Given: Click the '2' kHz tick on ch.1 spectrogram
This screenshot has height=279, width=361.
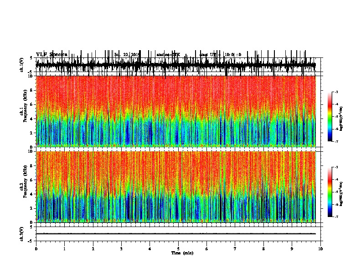Looking at the screenshot, I should 31,133.
